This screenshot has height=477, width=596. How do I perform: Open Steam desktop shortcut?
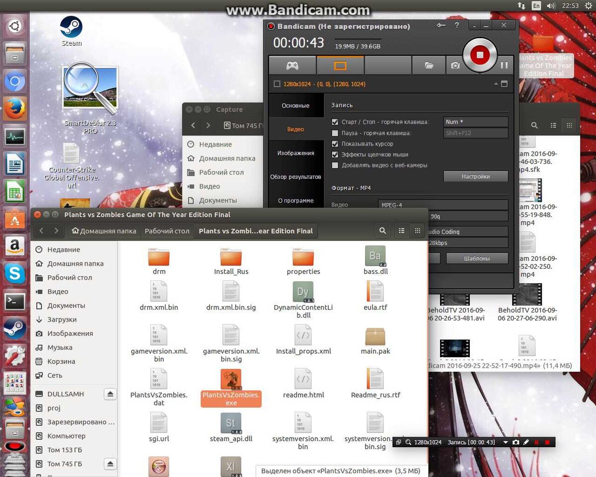(72, 31)
